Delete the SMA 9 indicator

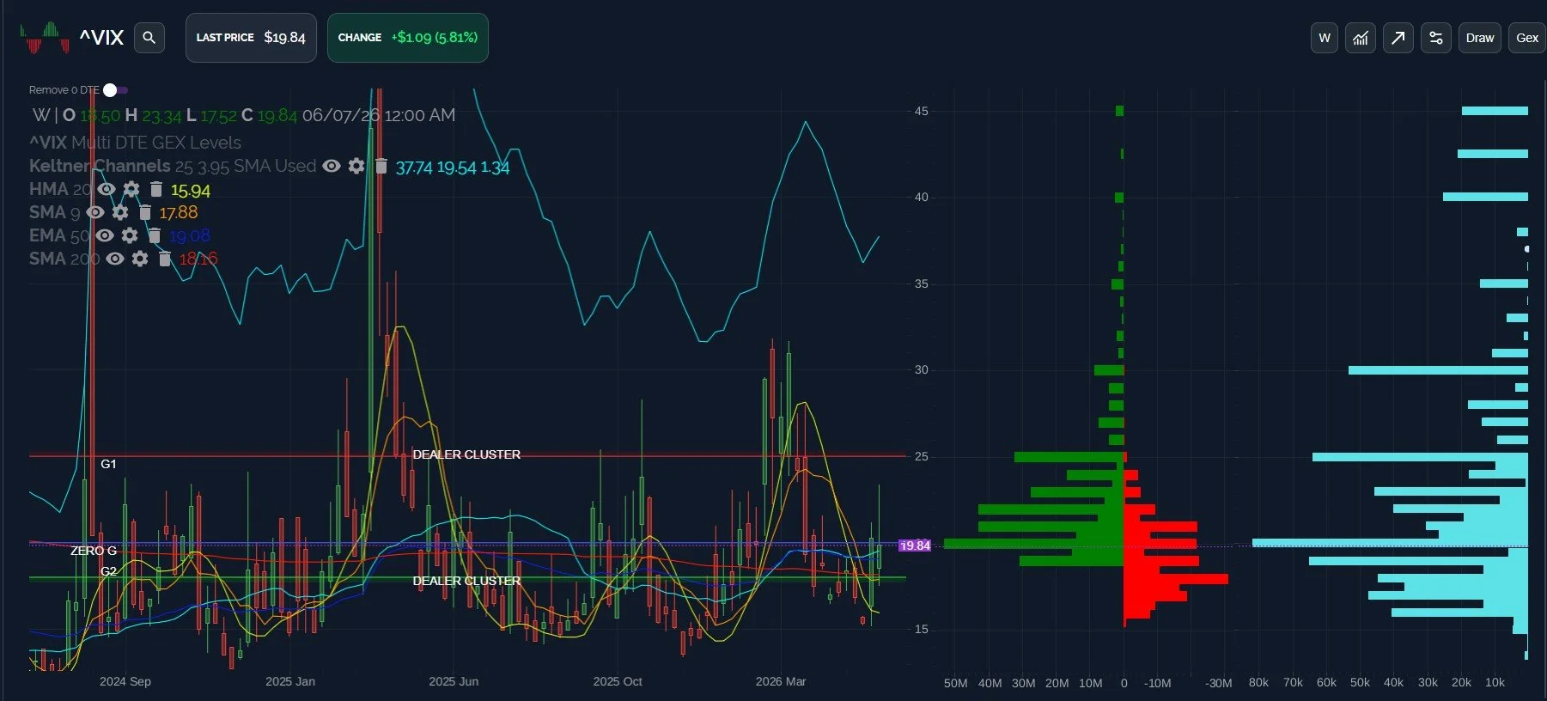145,212
